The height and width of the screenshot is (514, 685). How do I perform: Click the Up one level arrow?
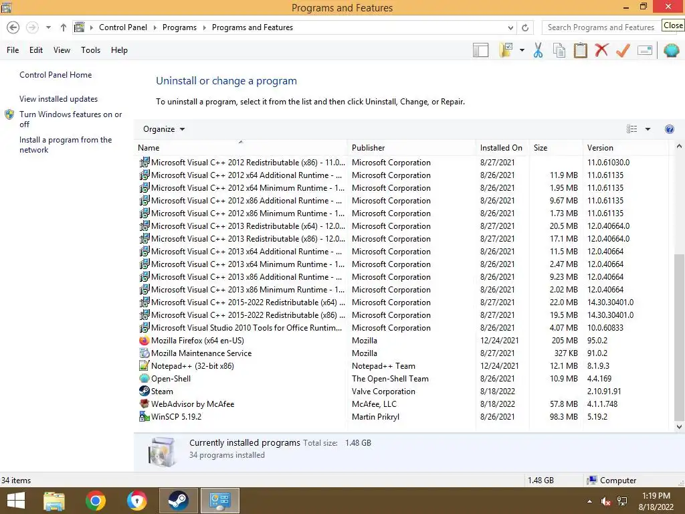[64, 27]
